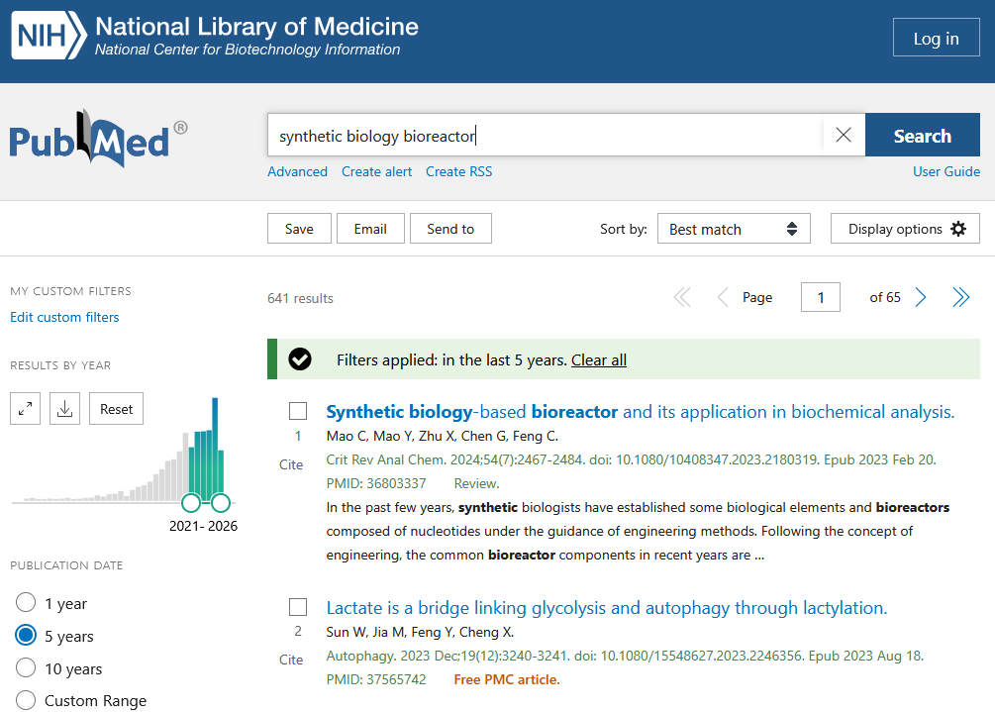
Task: Open the Sort by Best match dropdown
Action: coord(734,229)
